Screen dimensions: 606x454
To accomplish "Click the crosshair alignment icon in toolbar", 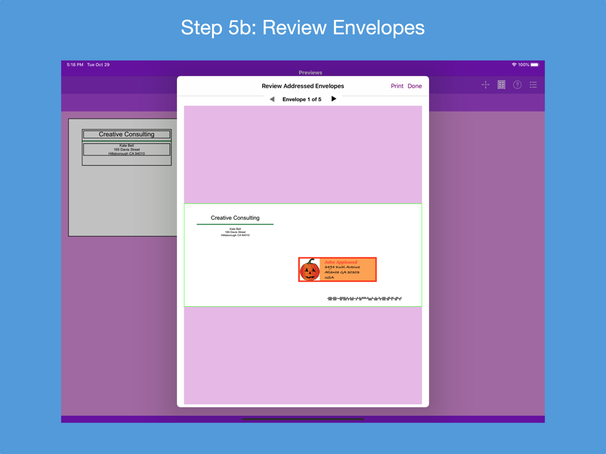I will [485, 85].
